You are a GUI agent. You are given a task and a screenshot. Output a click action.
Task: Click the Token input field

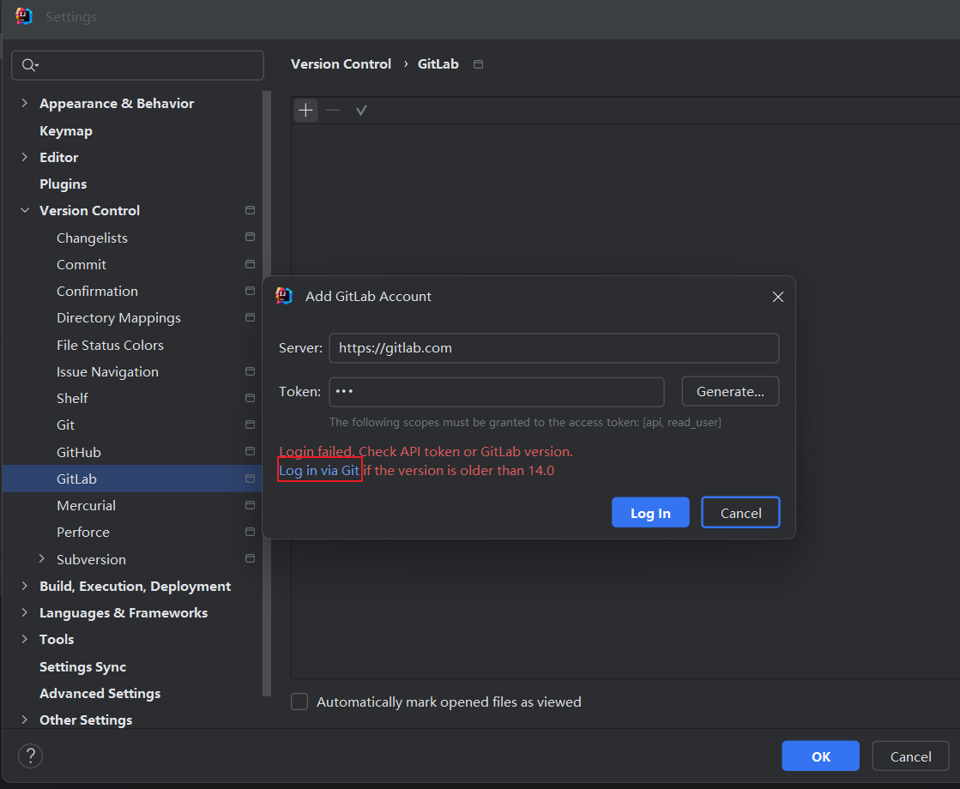coord(497,392)
